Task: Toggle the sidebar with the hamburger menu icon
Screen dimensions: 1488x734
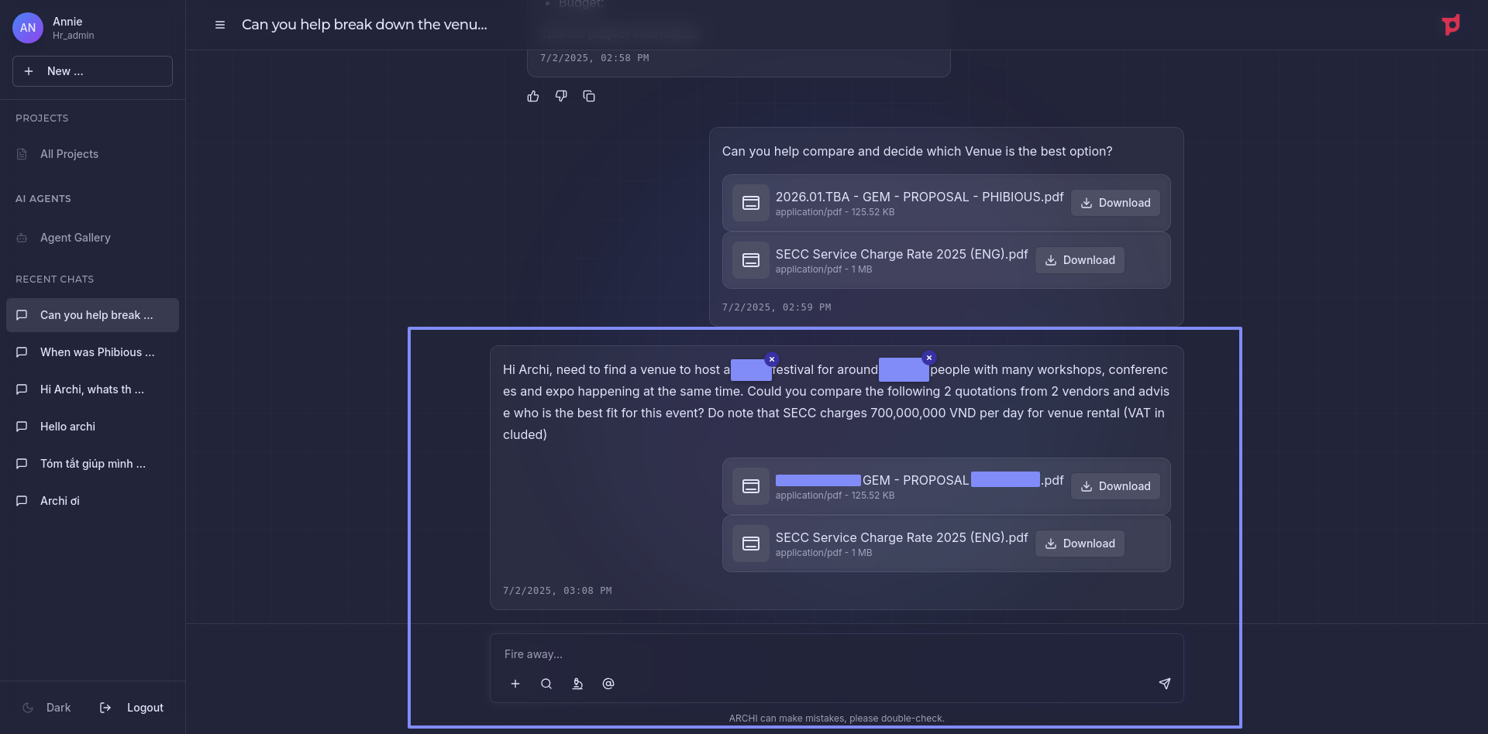Action: pos(220,25)
